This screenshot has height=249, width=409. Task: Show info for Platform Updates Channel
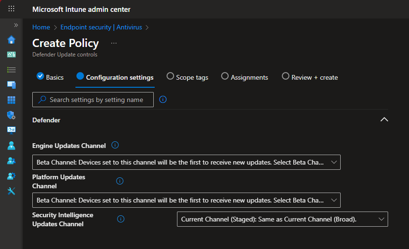[x=120, y=181]
